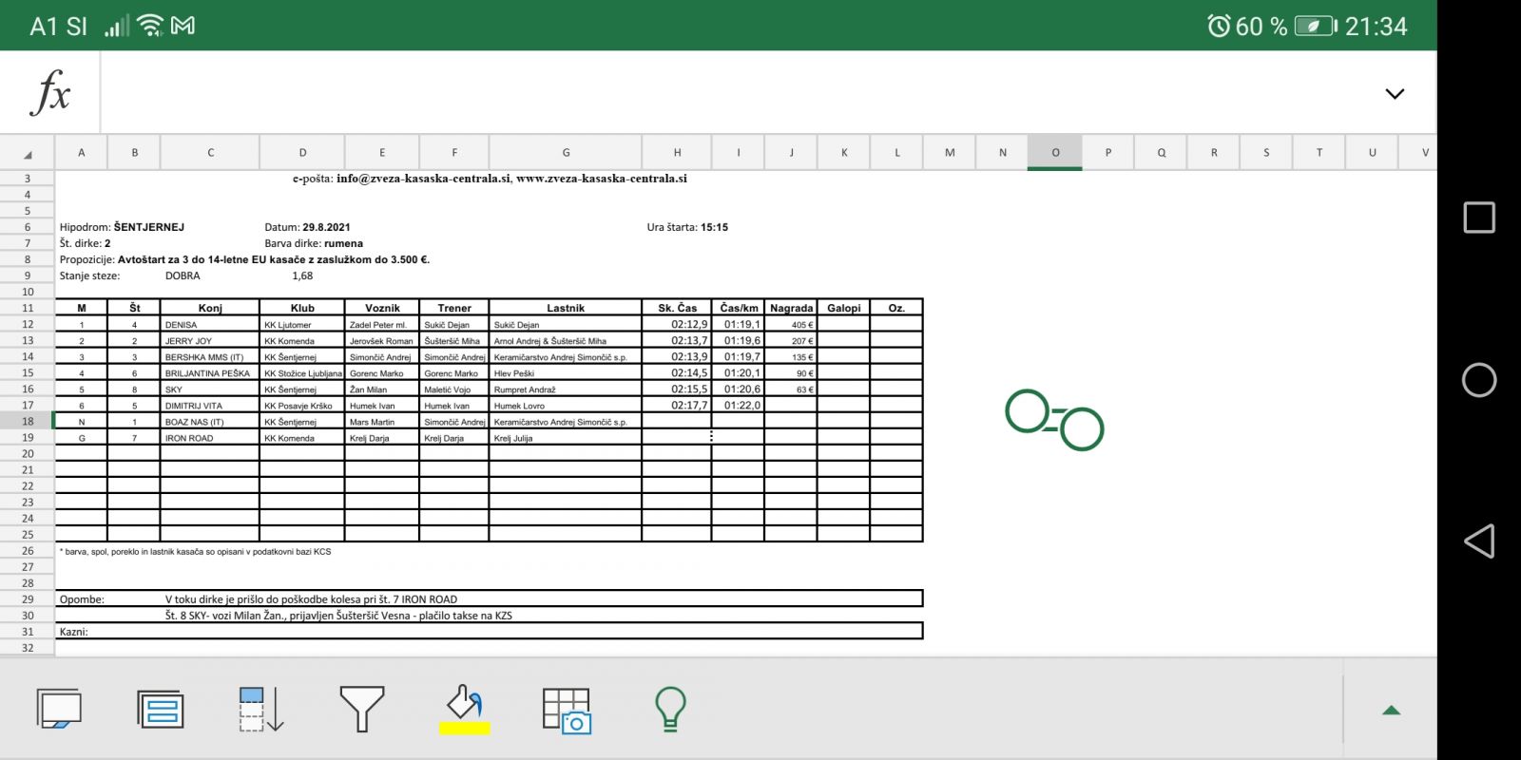Viewport: 1521px width, 760px height.
Task: Select column H header
Action: [x=677, y=152]
